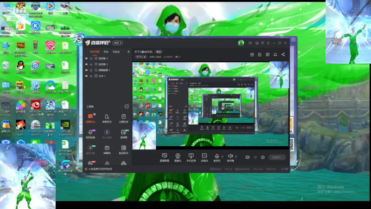Lock the 视频集 2 source
This screenshot has height=209, width=371.
tap(91, 64)
